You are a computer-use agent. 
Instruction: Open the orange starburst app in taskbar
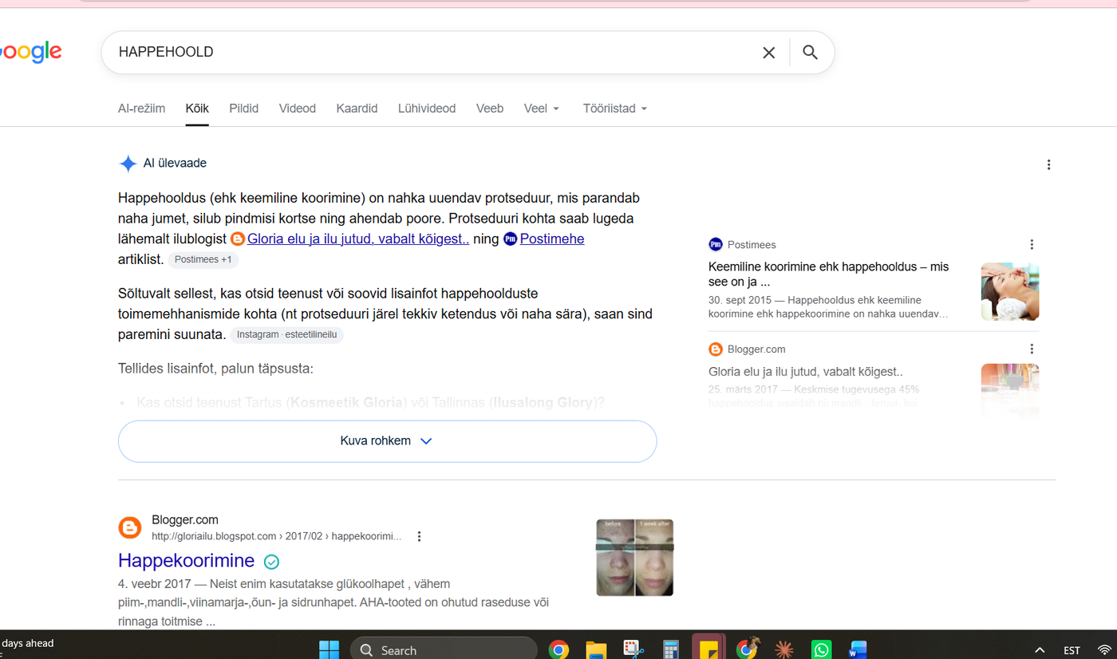tap(784, 649)
